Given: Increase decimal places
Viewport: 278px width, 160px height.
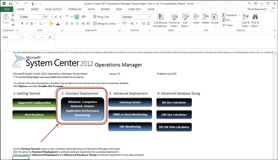Looking at the screenshot, I should 143,23.
